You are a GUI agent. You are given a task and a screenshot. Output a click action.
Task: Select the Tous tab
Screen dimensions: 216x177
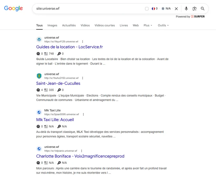(x=39, y=25)
